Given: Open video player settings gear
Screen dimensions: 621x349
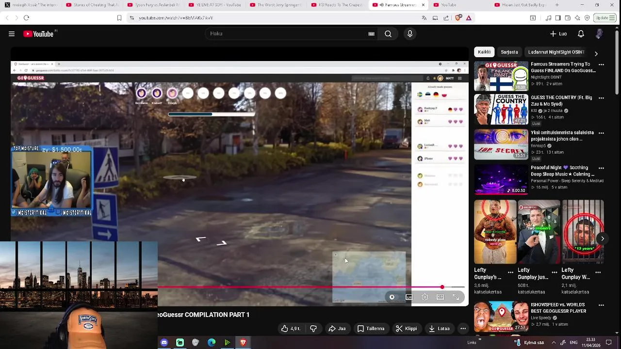Looking at the screenshot, I should (x=425, y=297).
